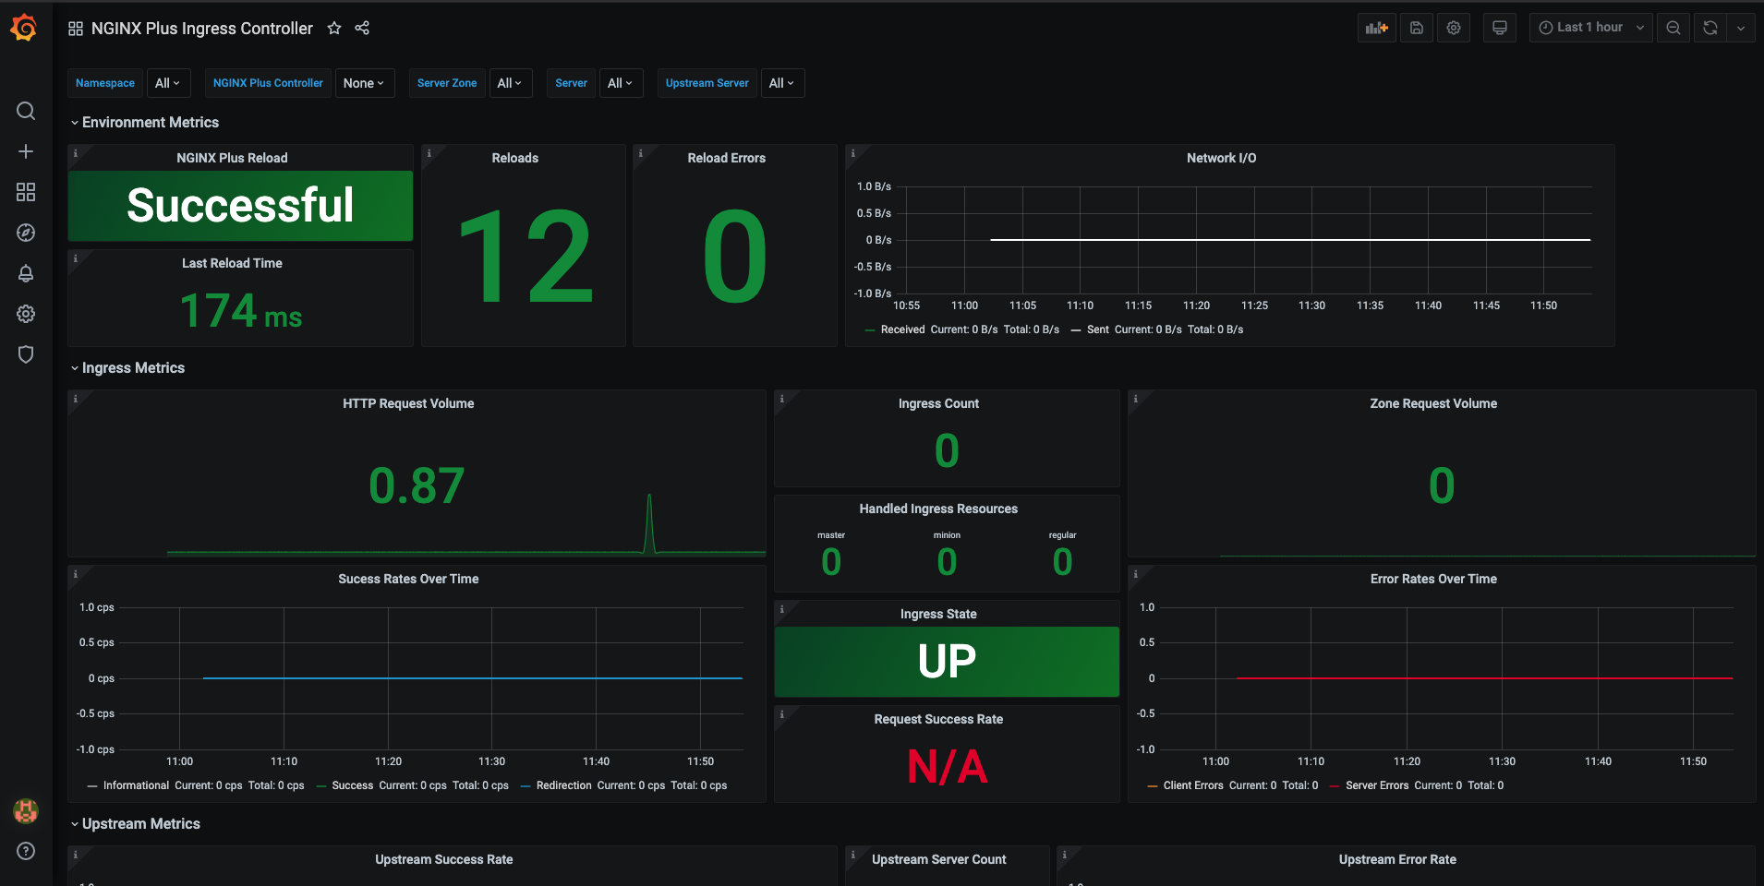The width and height of the screenshot is (1764, 886).
Task: Open the Explore compass icon
Action: pos(26,233)
